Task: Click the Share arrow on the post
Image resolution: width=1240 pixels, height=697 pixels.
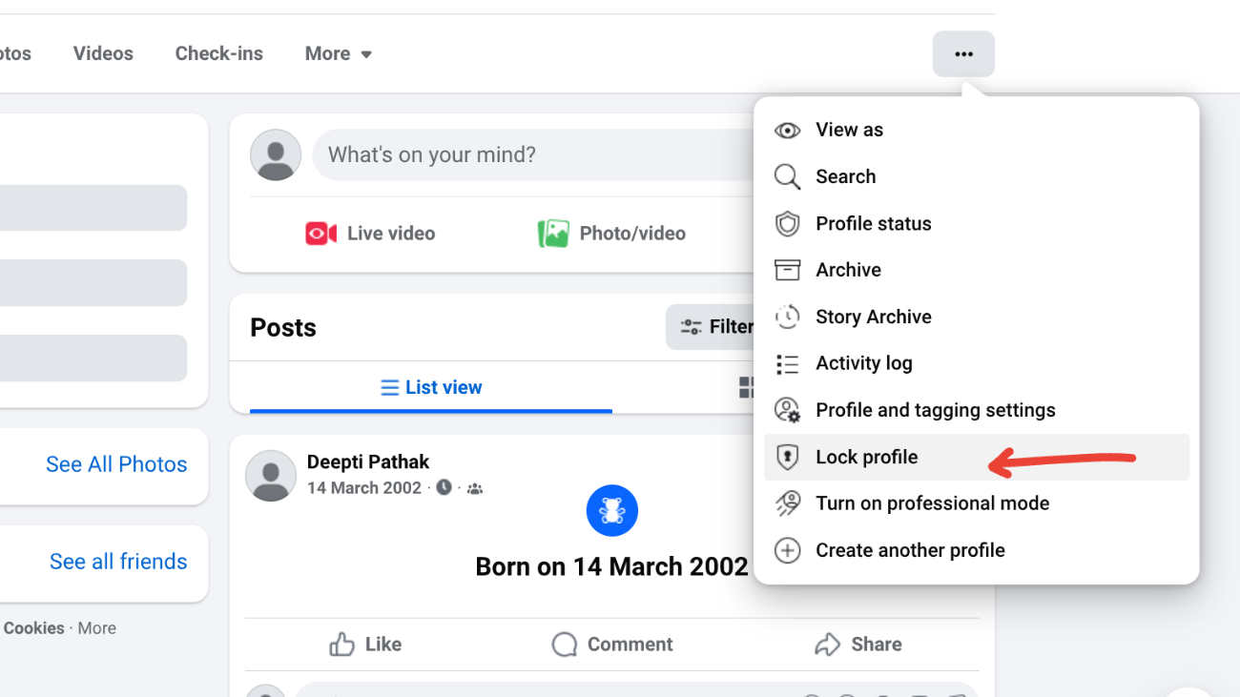Action: [857, 644]
